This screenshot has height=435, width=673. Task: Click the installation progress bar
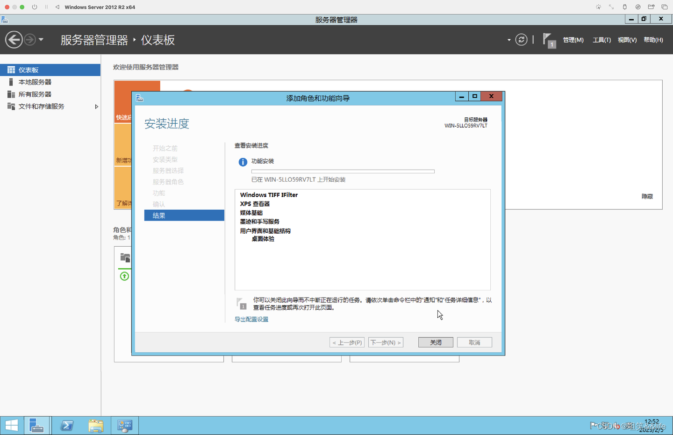coord(343,171)
